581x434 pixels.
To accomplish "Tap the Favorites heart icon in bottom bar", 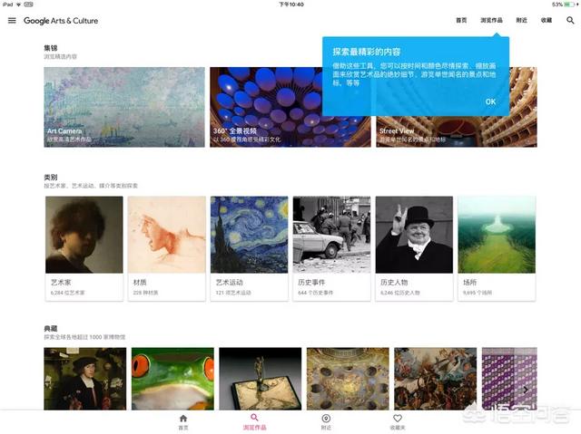I will coord(398,418).
